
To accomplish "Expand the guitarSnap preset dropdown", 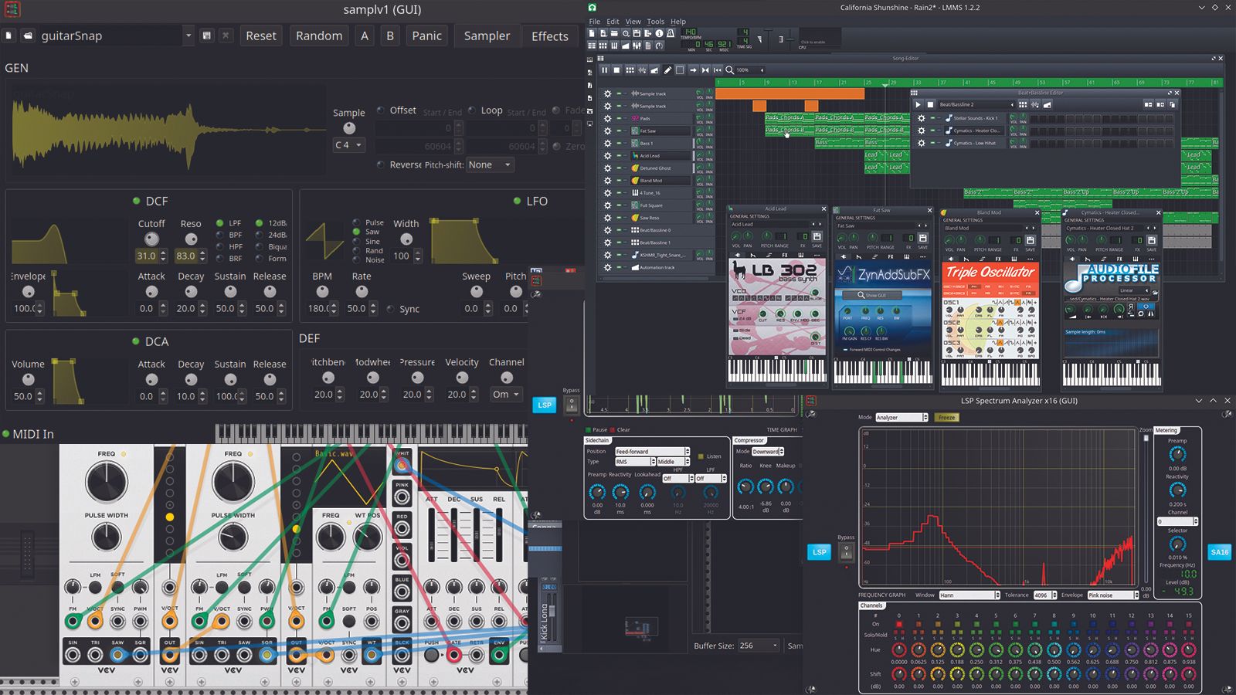I will point(188,36).
